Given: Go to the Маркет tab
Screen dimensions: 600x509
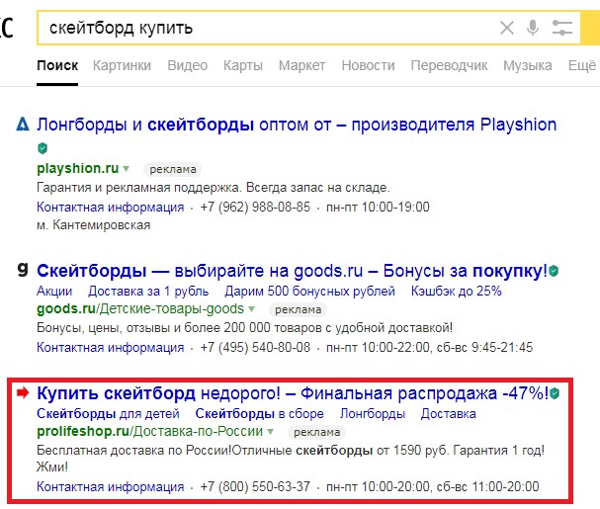Looking at the screenshot, I should click(301, 65).
